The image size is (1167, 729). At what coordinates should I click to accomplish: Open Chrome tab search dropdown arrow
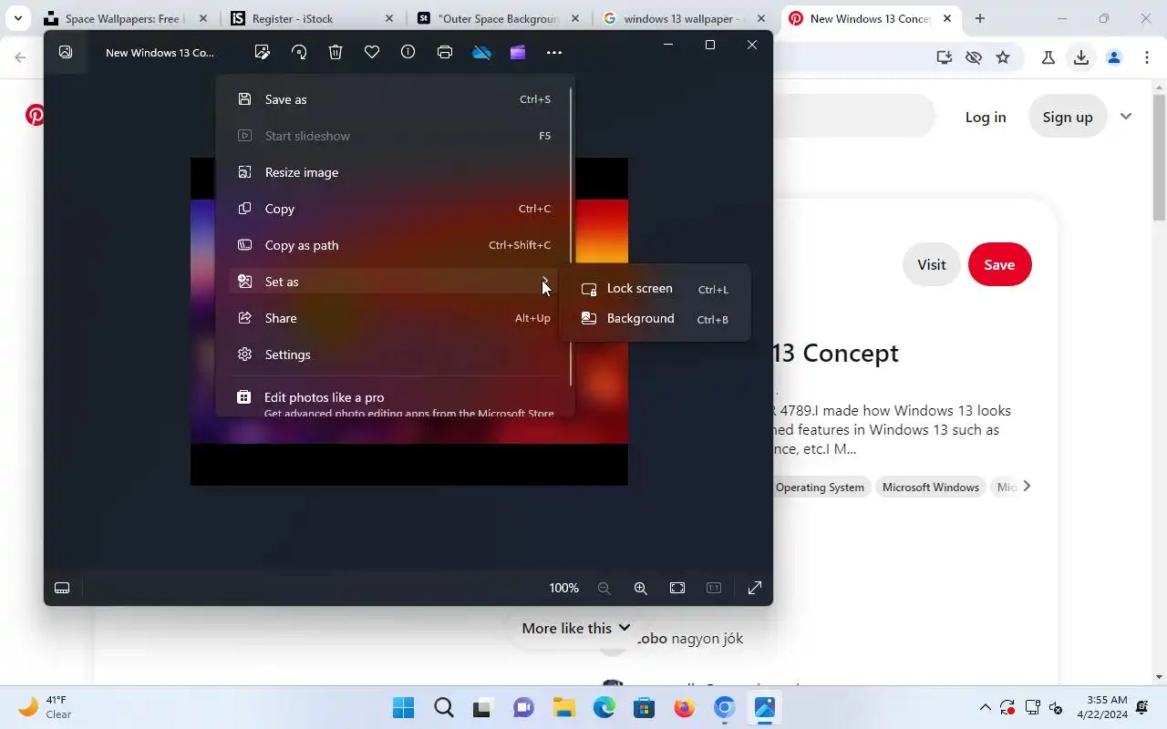coord(17,18)
